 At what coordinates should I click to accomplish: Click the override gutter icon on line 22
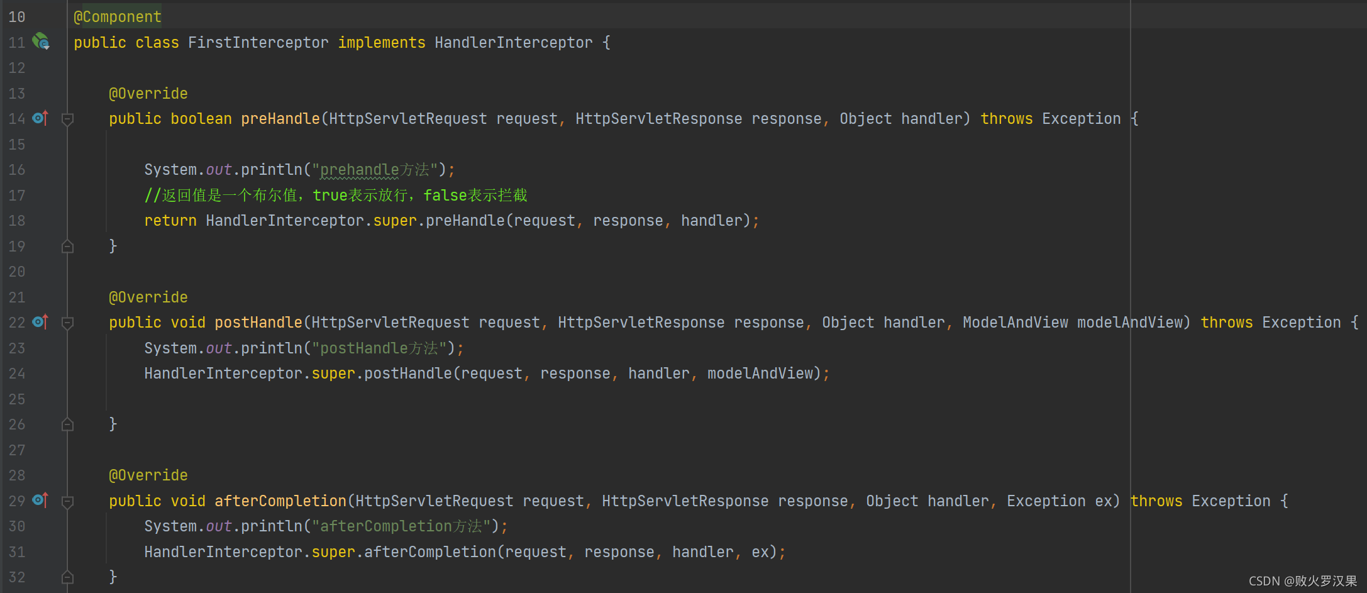40,321
